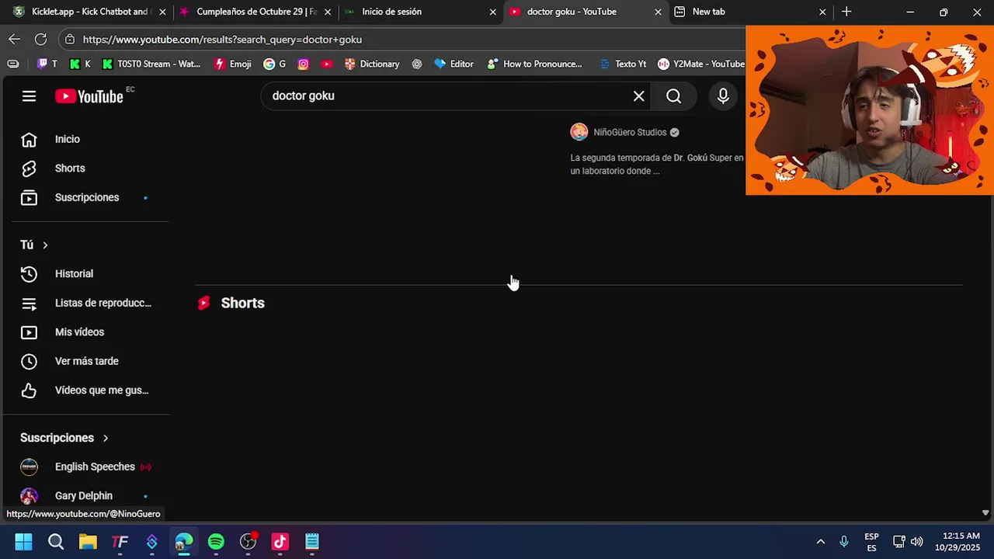The height and width of the screenshot is (559, 994).
Task: Open the Twitch bookmark
Action: (x=47, y=64)
